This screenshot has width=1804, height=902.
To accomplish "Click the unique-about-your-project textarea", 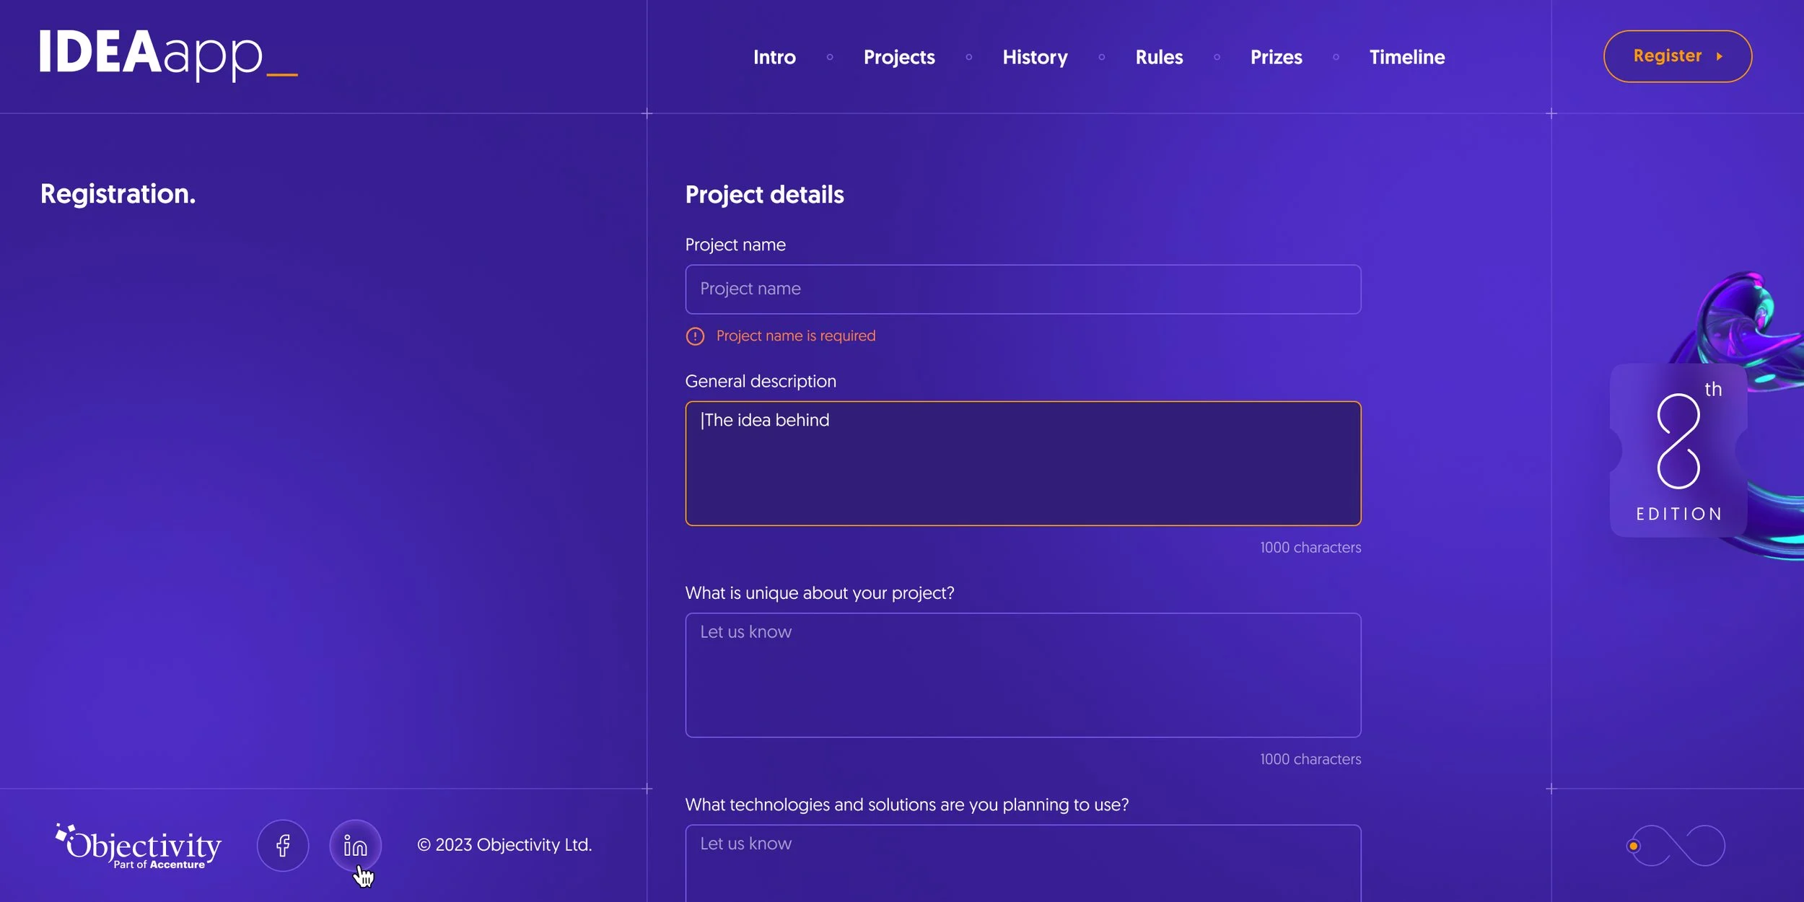I will pyautogui.click(x=1023, y=675).
